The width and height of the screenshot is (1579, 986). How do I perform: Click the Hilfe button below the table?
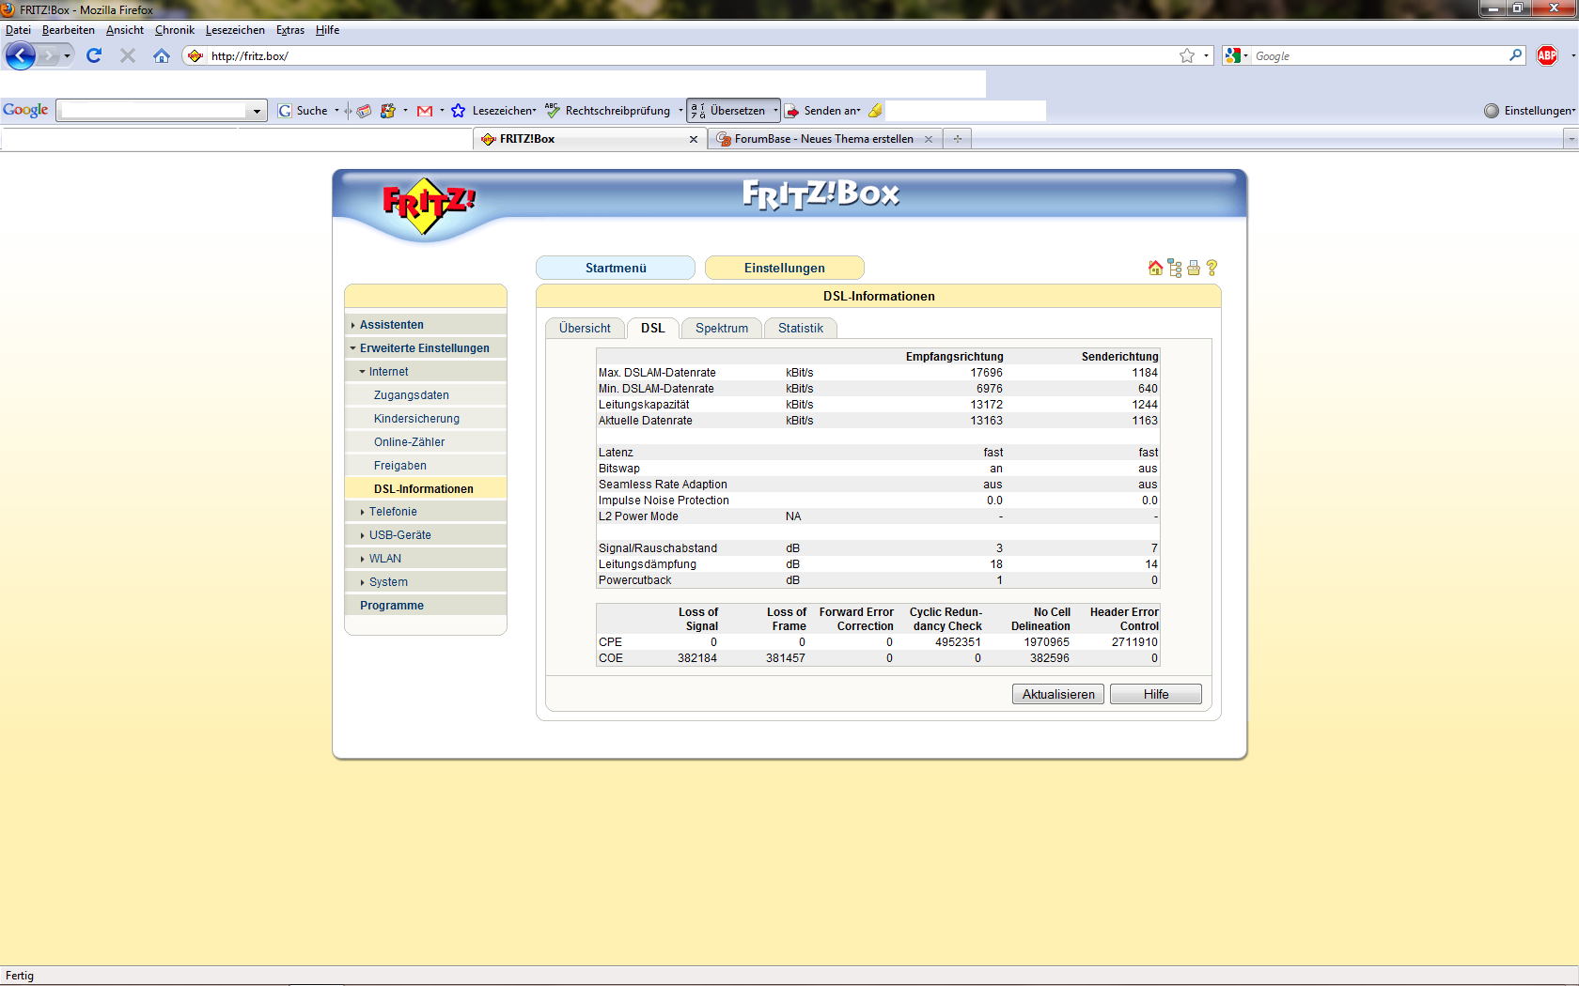[x=1156, y=694]
